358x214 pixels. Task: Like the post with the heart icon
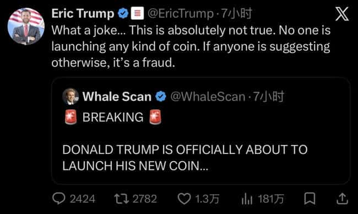[185, 199]
